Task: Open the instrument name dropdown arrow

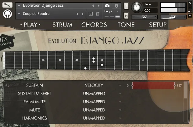Action: [19, 6]
